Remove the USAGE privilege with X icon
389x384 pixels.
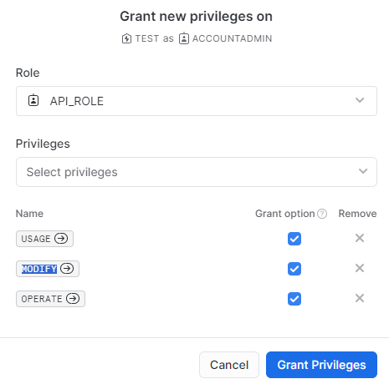click(x=360, y=238)
